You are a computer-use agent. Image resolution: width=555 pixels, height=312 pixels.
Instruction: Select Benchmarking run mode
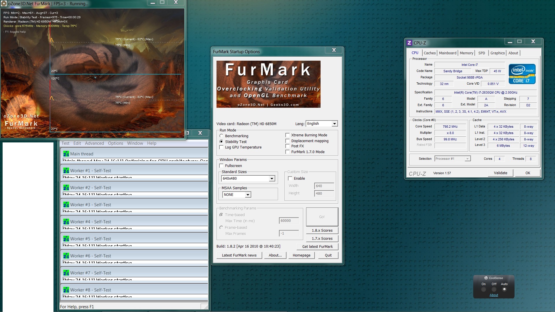point(221,136)
